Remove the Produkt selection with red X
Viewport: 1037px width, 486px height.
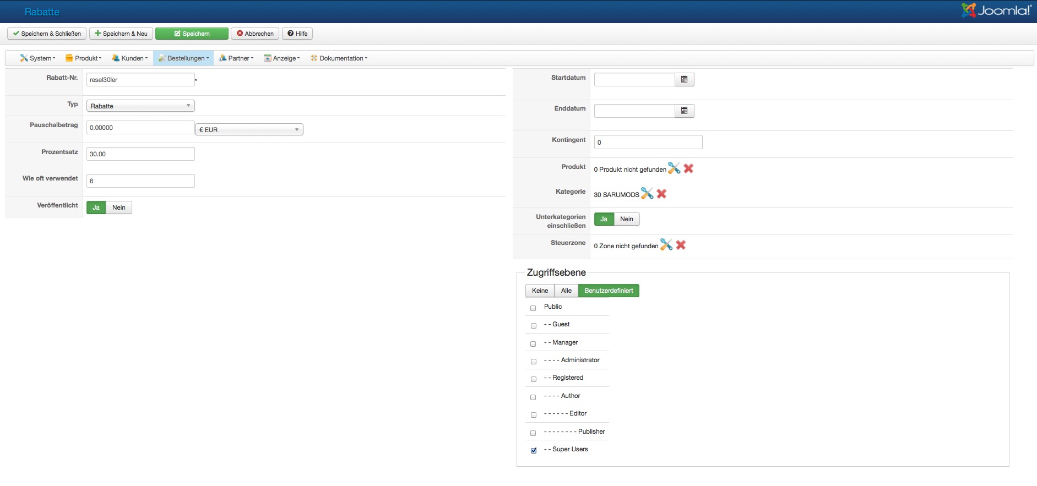tap(688, 168)
